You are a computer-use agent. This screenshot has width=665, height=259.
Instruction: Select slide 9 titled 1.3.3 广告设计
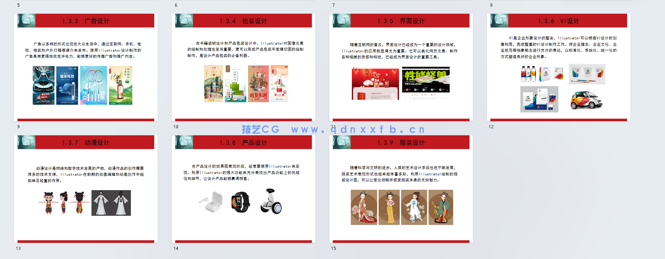[86, 67]
